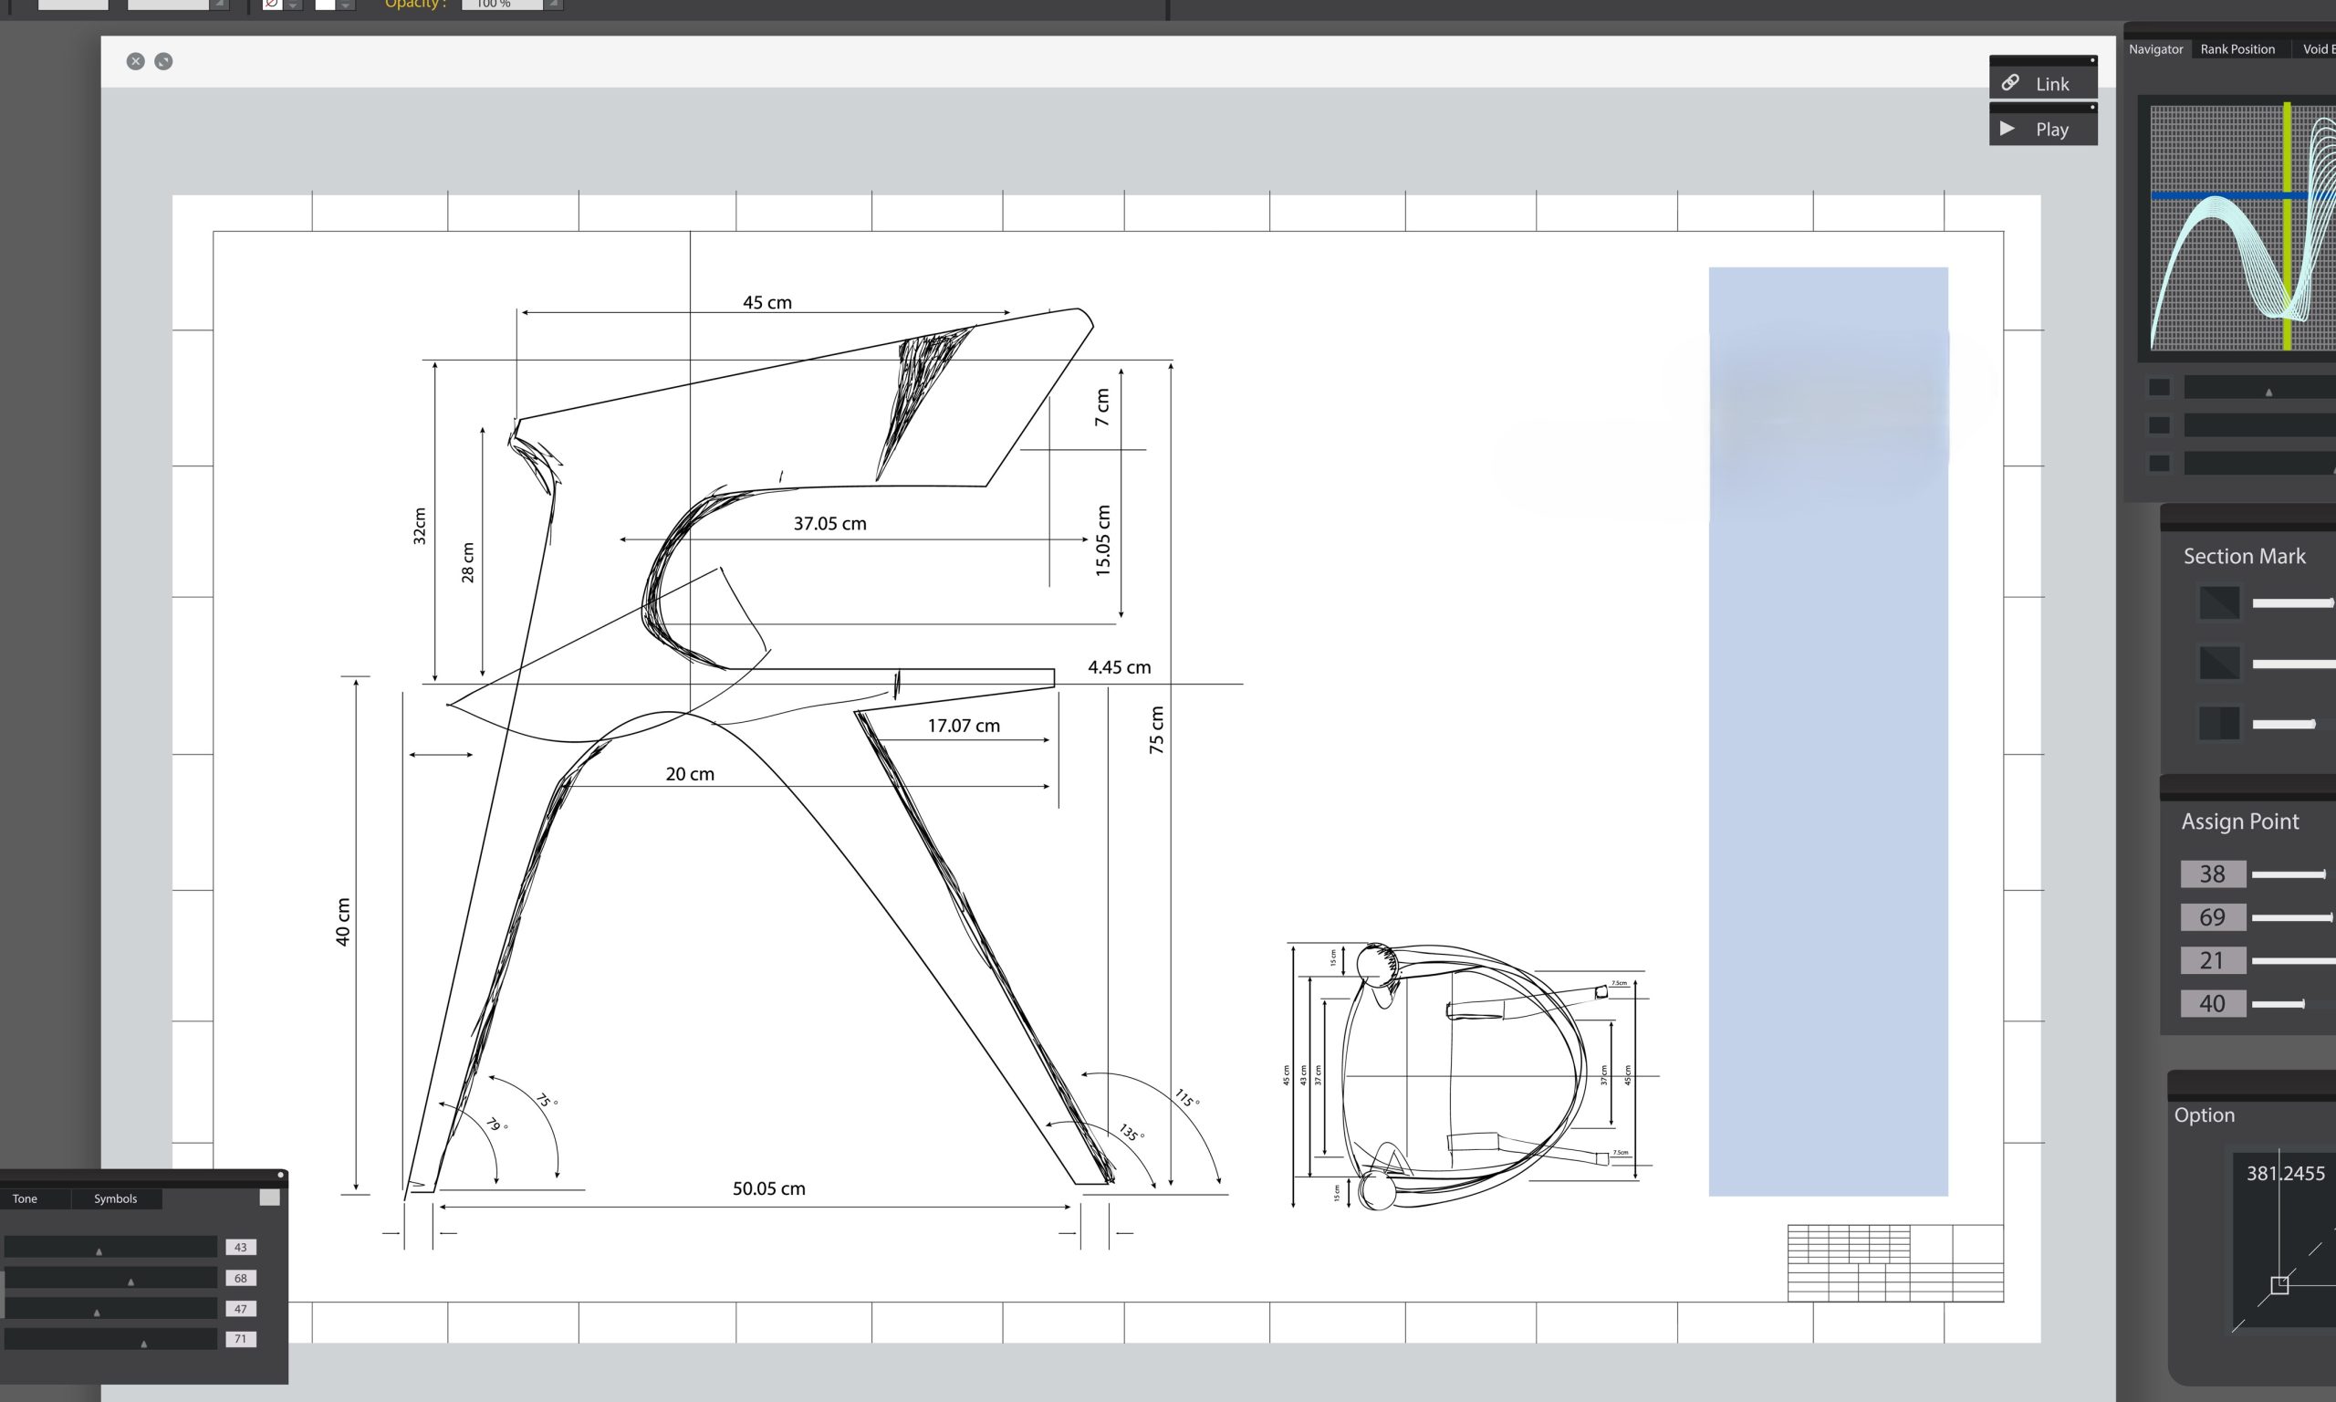Switch to the Rank Position tab
This screenshot has height=1402, width=2336.
coord(2237,48)
